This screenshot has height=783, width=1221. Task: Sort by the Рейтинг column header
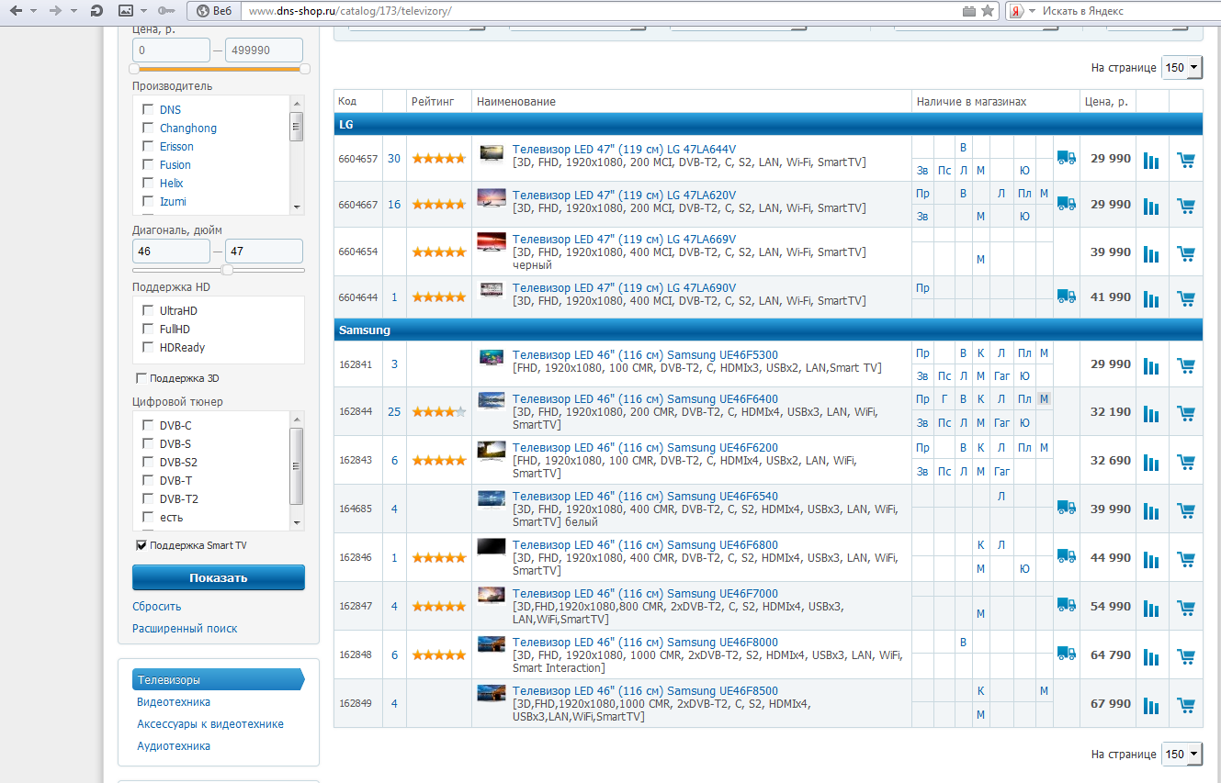pyautogui.click(x=433, y=101)
